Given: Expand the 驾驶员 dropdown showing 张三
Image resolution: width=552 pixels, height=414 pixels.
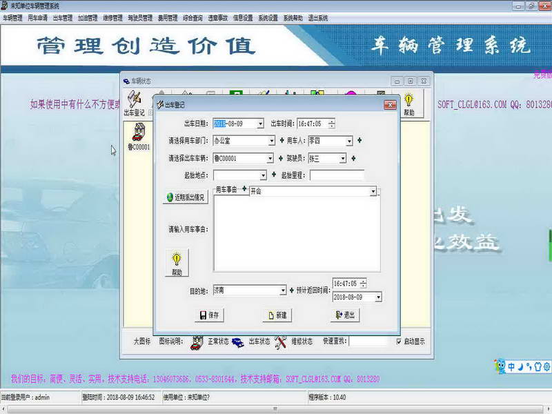Looking at the screenshot, I should 342,159.
